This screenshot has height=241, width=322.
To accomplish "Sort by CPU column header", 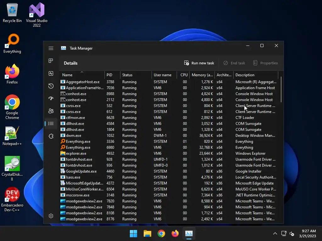I will [183, 75].
